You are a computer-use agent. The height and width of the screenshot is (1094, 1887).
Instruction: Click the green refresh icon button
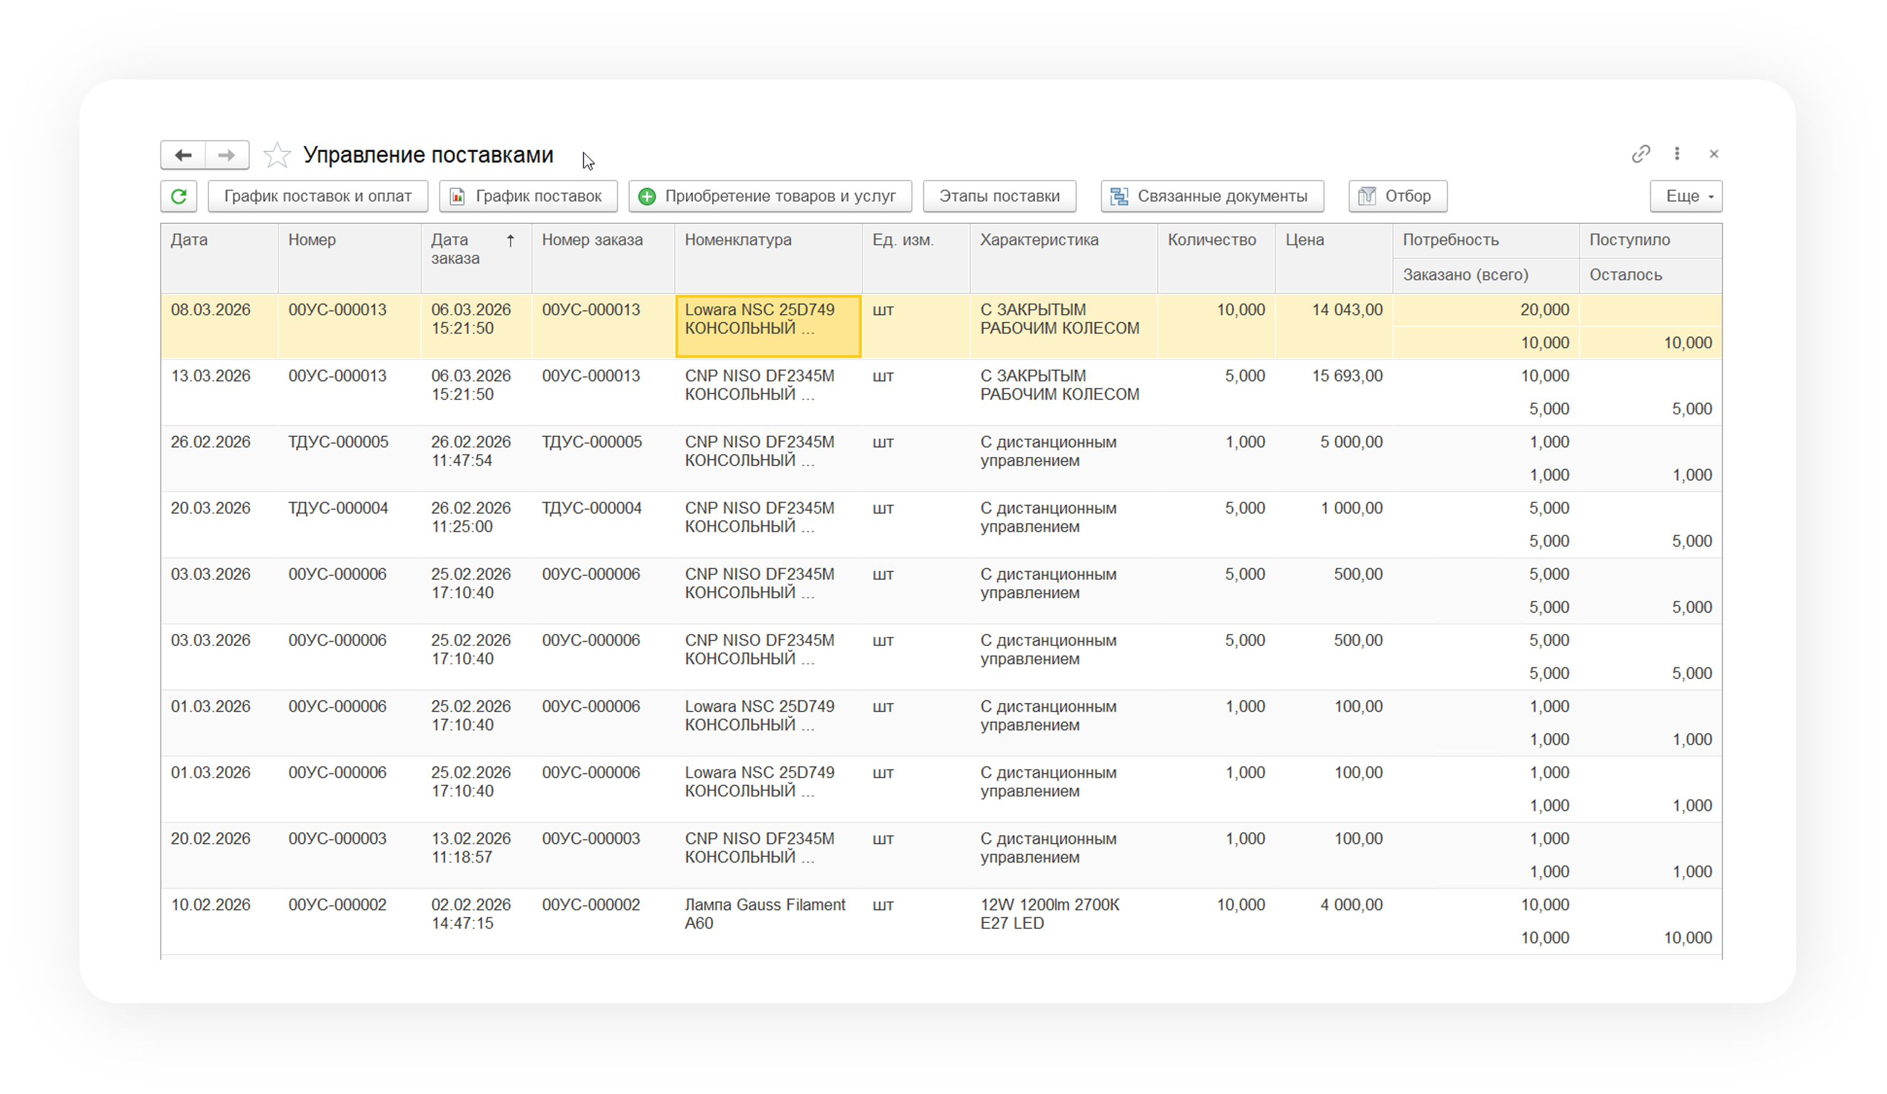pos(178,196)
